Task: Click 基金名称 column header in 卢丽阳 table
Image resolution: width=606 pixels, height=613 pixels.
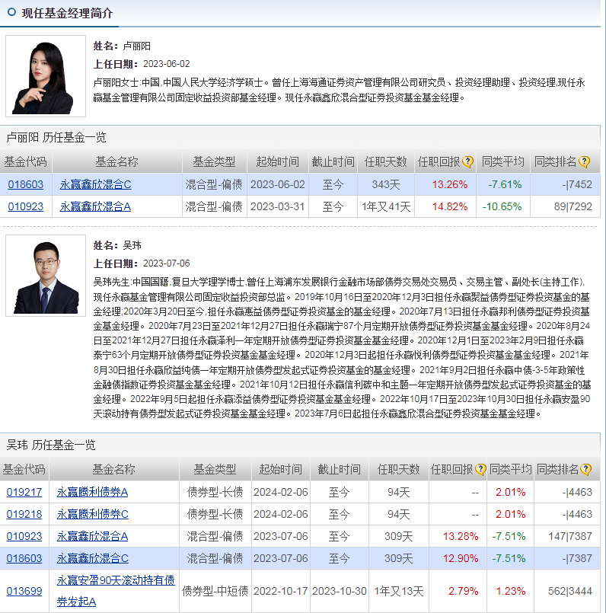Action: click(x=116, y=162)
